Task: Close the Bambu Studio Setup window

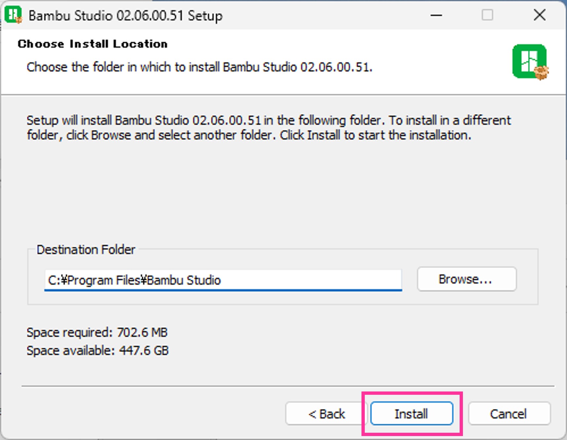Action: coord(540,15)
